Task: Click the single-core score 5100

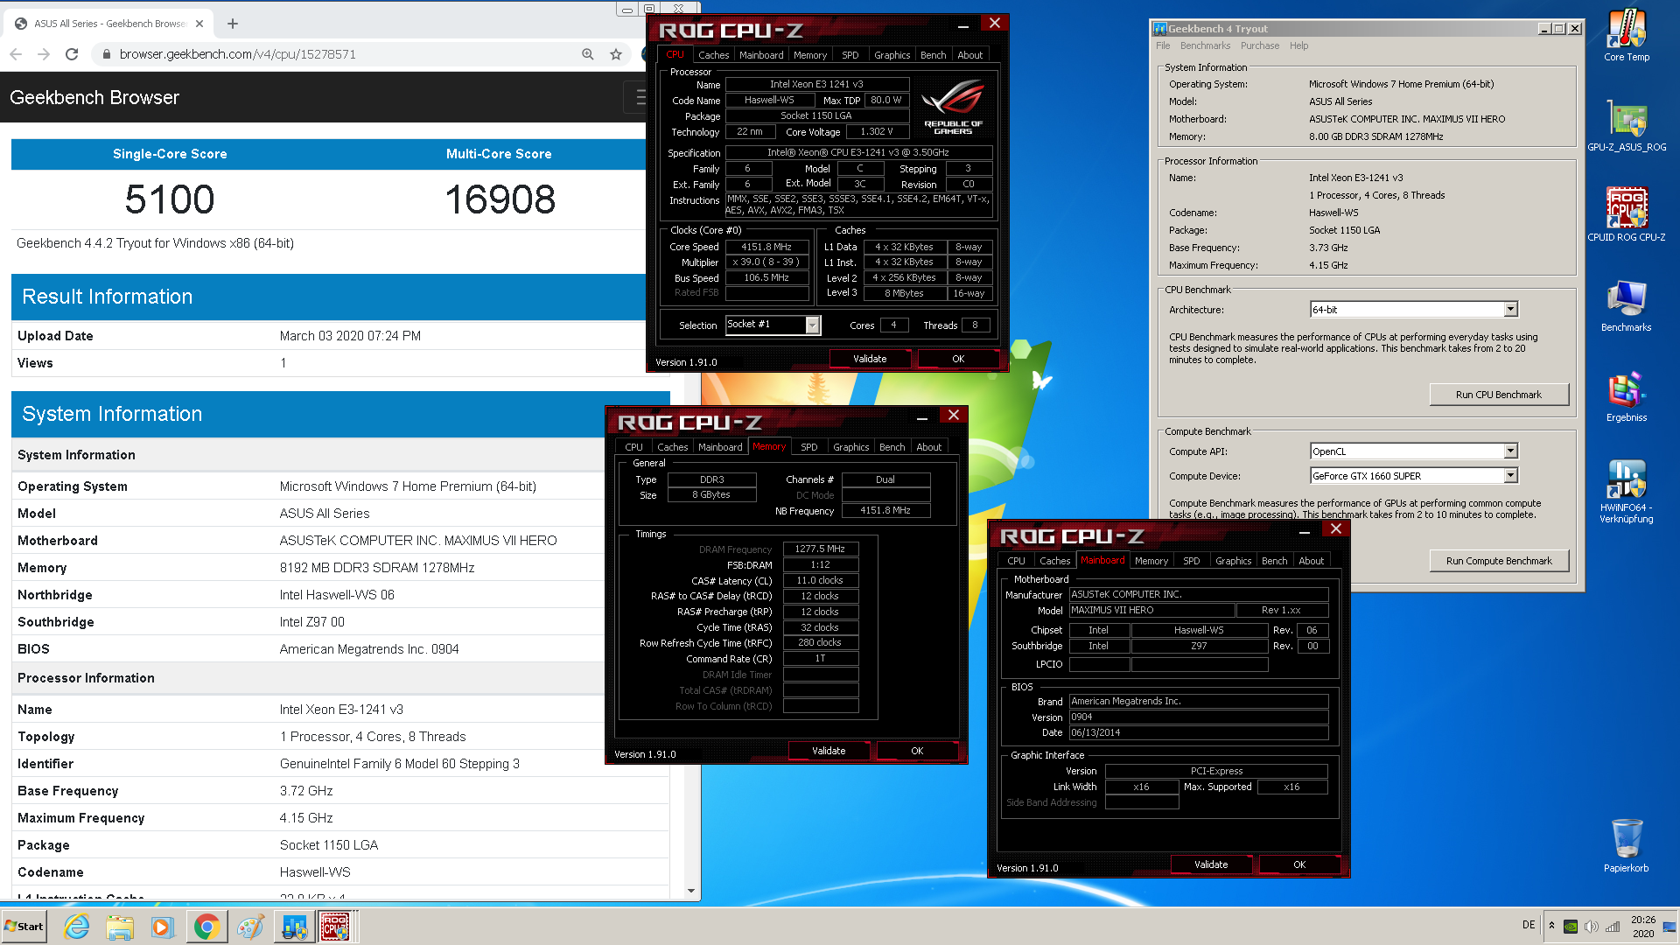Action: coord(170,199)
